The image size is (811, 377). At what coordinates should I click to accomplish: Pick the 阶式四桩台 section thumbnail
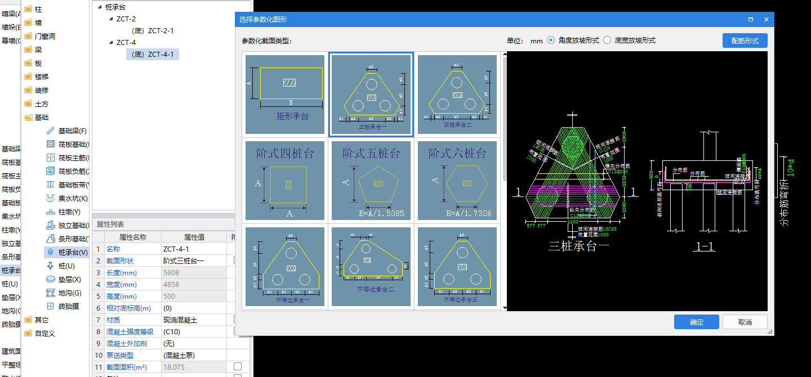[285, 180]
